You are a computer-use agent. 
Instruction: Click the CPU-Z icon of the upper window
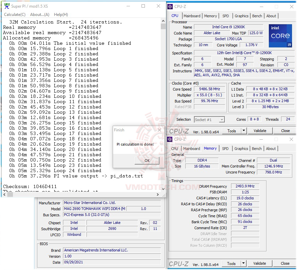click(170, 7)
